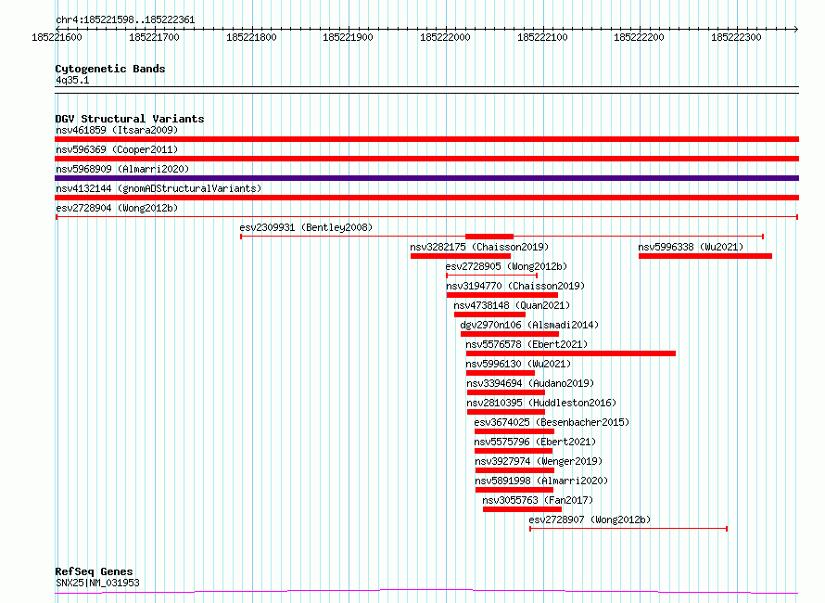Click ruler position 185221700

154,37
